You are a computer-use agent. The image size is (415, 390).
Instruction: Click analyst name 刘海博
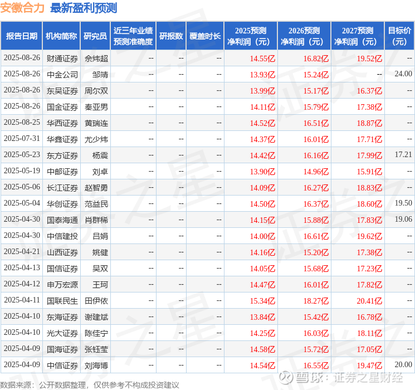(96, 365)
